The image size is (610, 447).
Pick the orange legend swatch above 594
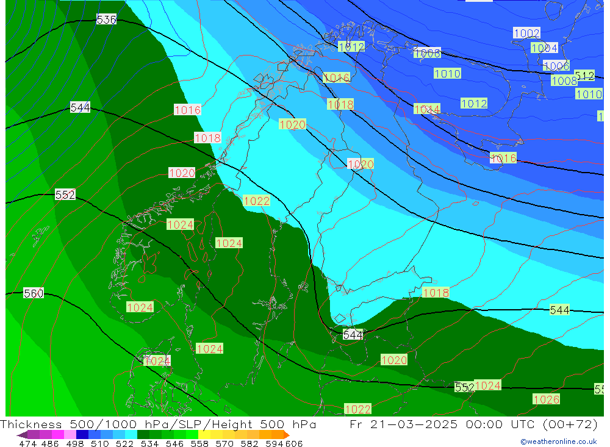click(x=278, y=435)
